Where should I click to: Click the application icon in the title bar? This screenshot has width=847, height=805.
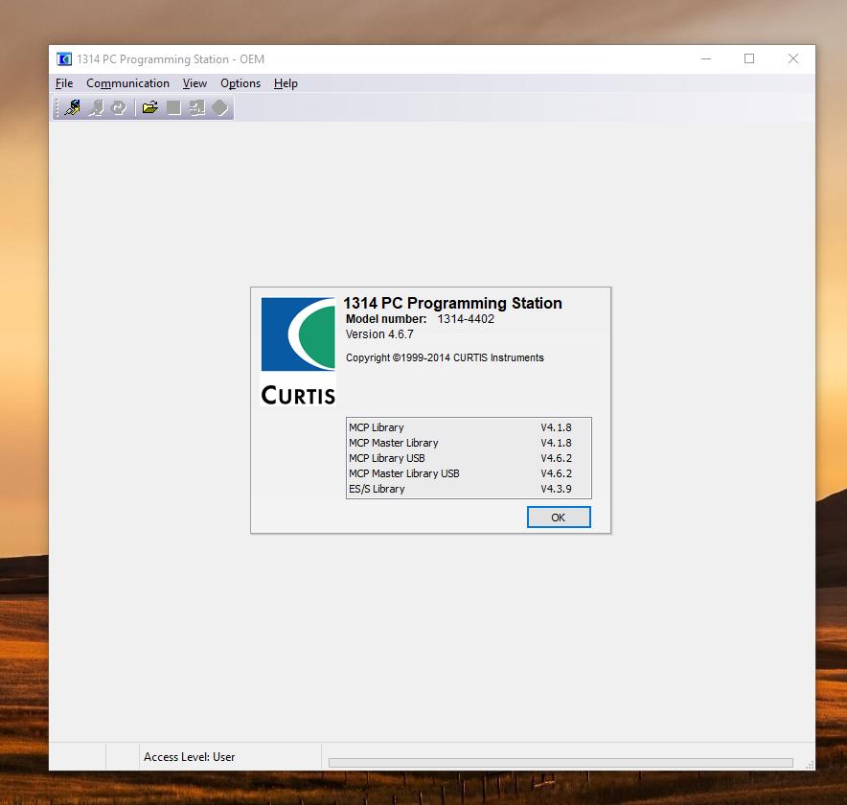[x=64, y=58]
